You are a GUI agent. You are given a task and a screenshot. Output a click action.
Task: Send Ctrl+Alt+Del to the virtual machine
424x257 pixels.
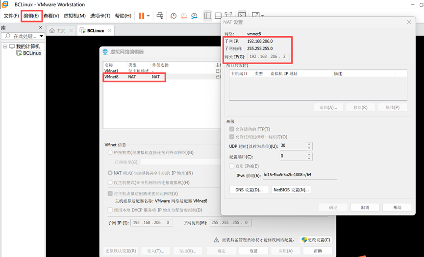[160, 16]
